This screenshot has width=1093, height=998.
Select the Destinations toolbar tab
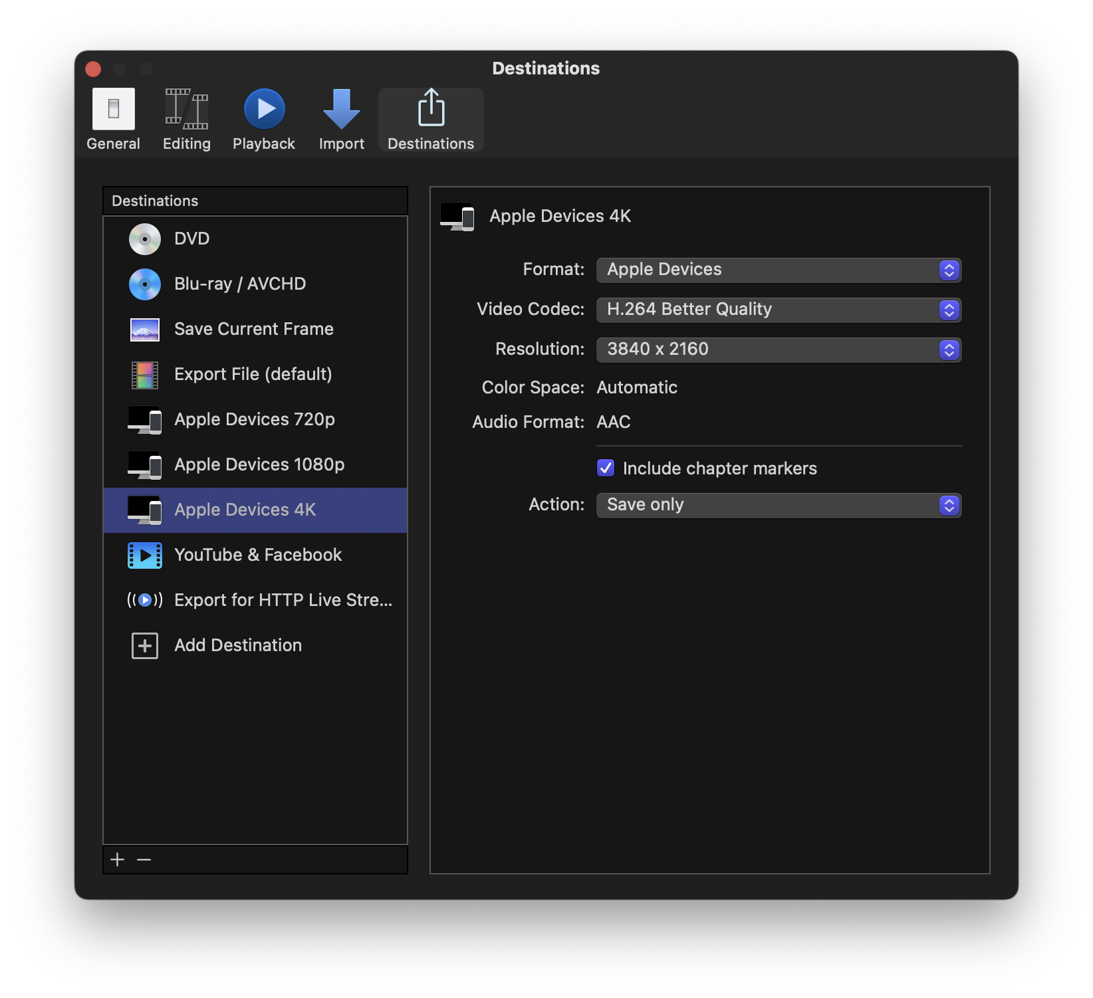click(431, 120)
